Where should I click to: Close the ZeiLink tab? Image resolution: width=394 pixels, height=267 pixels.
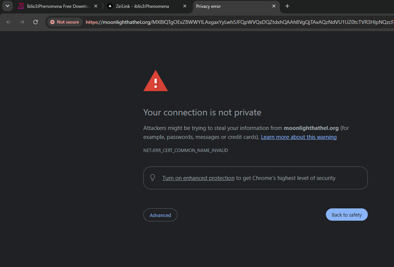pos(185,6)
